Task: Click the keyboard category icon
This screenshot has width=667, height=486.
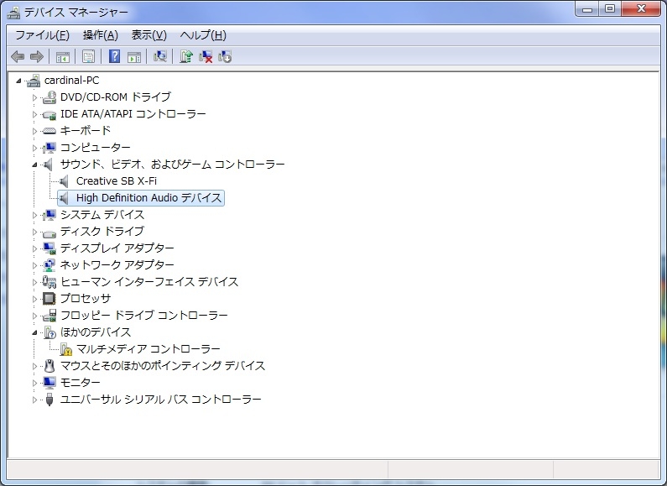Action: pyautogui.click(x=49, y=131)
